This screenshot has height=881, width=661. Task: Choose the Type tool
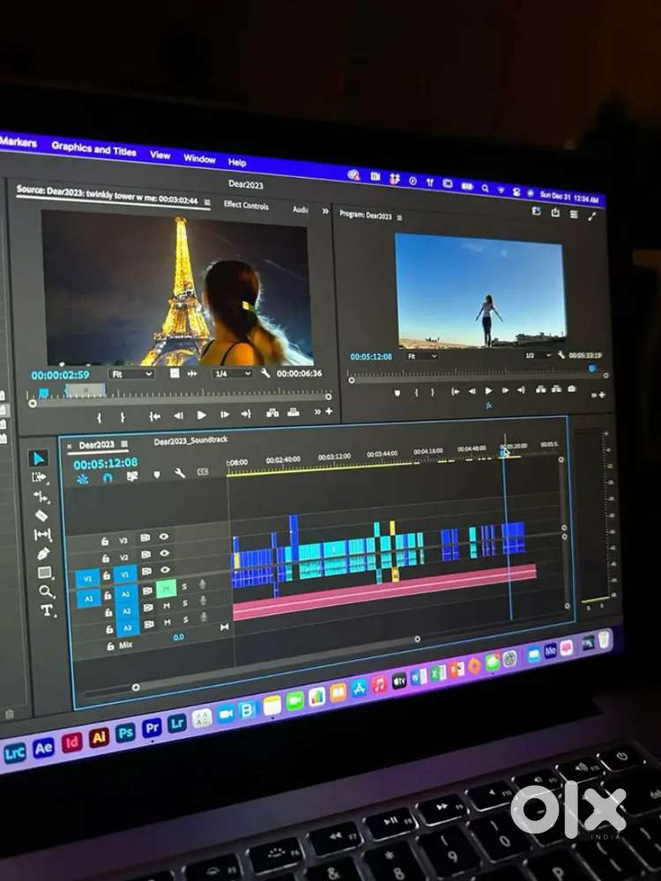pyautogui.click(x=47, y=610)
